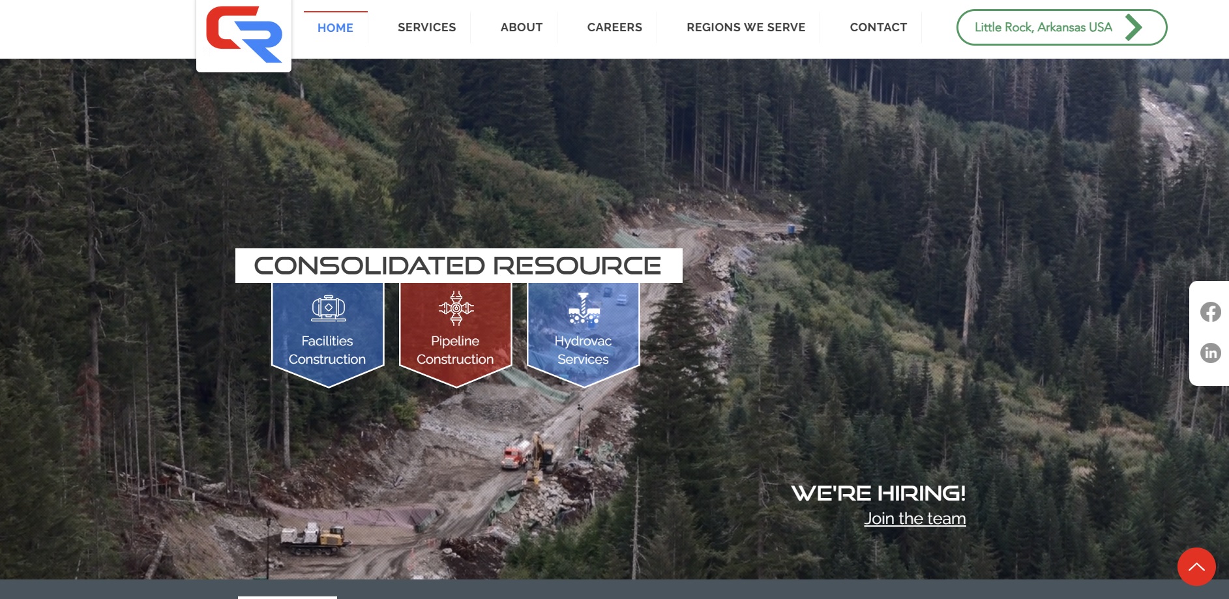1229x599 pixels.
Task: Open the Careers menu item
Action: point(614,27)
